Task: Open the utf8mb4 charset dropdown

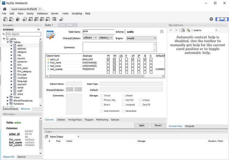Action: [x=90, y=38]
